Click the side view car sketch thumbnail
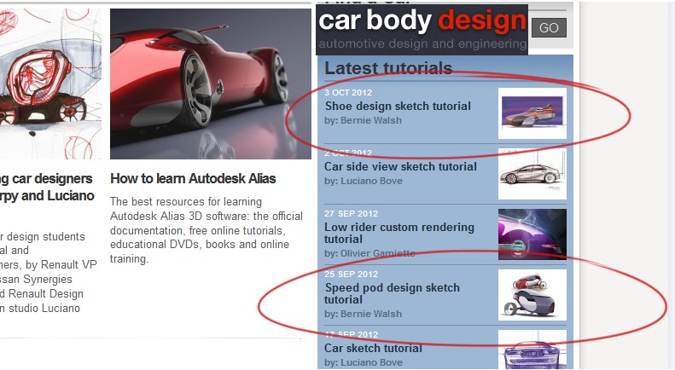Viewport: 675px width, 370px height. point(532,174)
